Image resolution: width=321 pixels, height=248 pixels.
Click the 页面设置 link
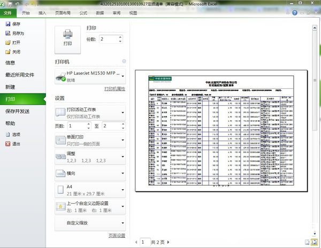point(117,236)
